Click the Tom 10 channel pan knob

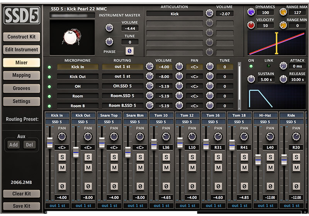[166, 136]
